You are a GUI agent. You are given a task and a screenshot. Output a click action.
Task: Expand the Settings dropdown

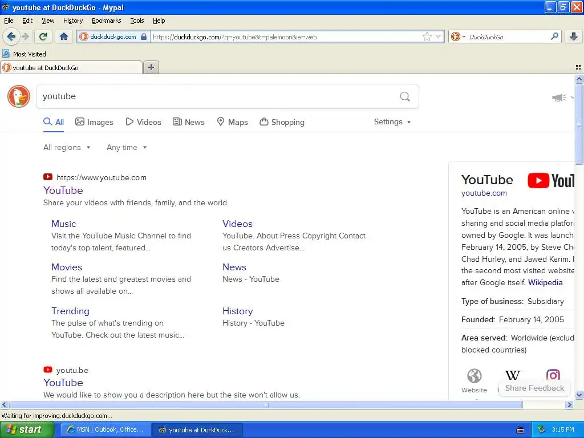(x=392, y=122)
